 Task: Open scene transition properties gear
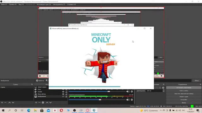point(163,88)
